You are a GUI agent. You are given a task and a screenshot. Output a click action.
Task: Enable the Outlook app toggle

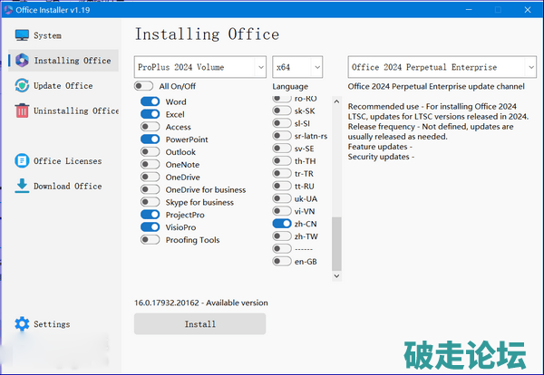[150, 152]
